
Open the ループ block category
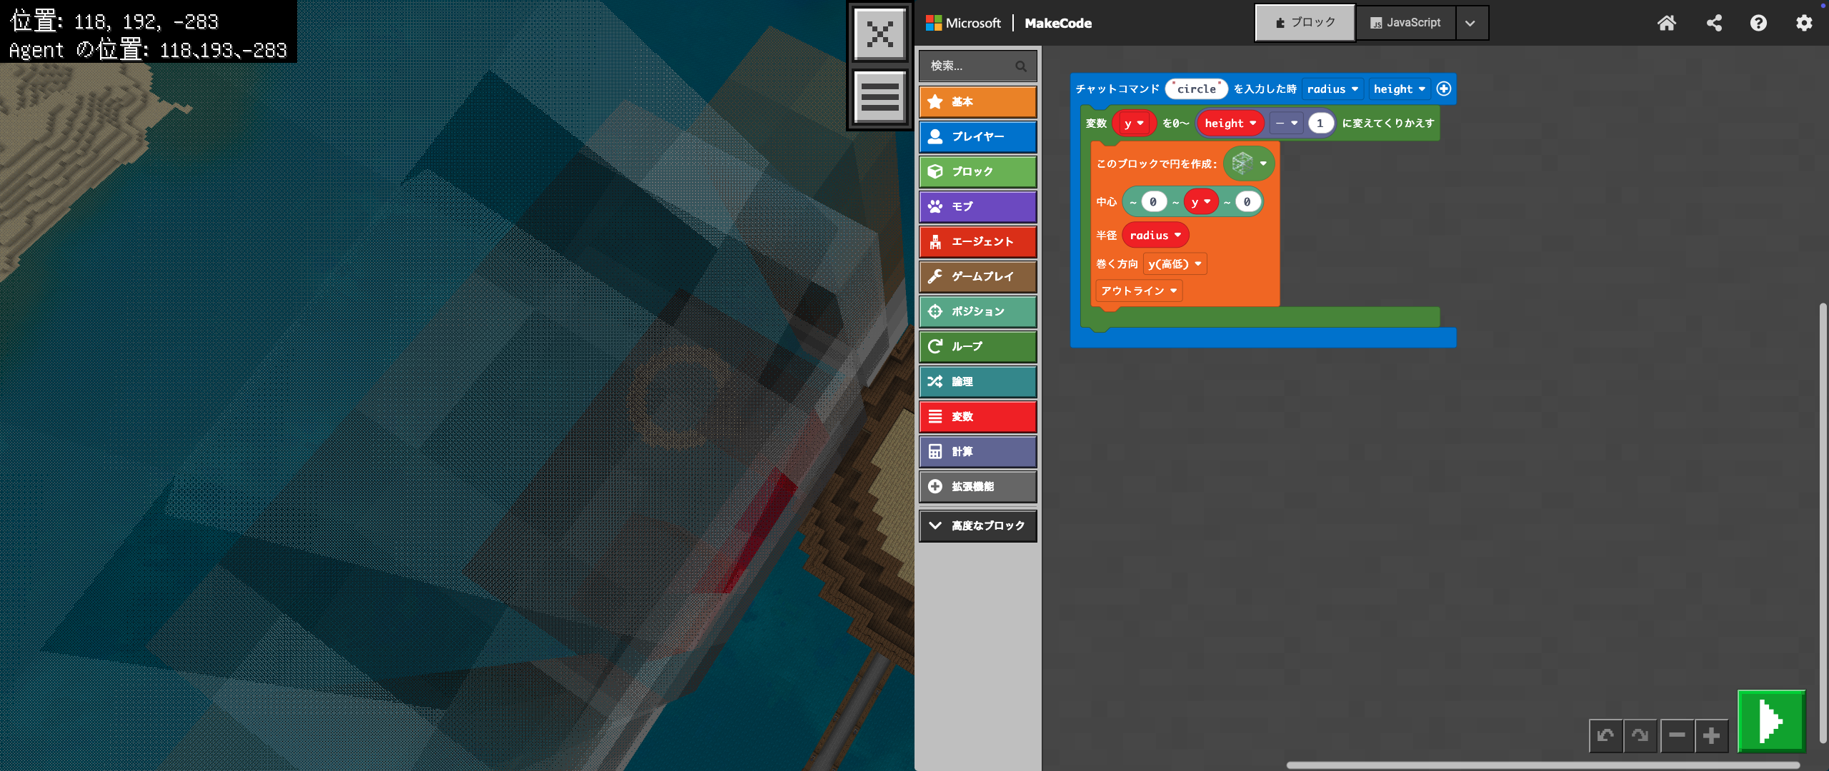(x=977, y=347)
